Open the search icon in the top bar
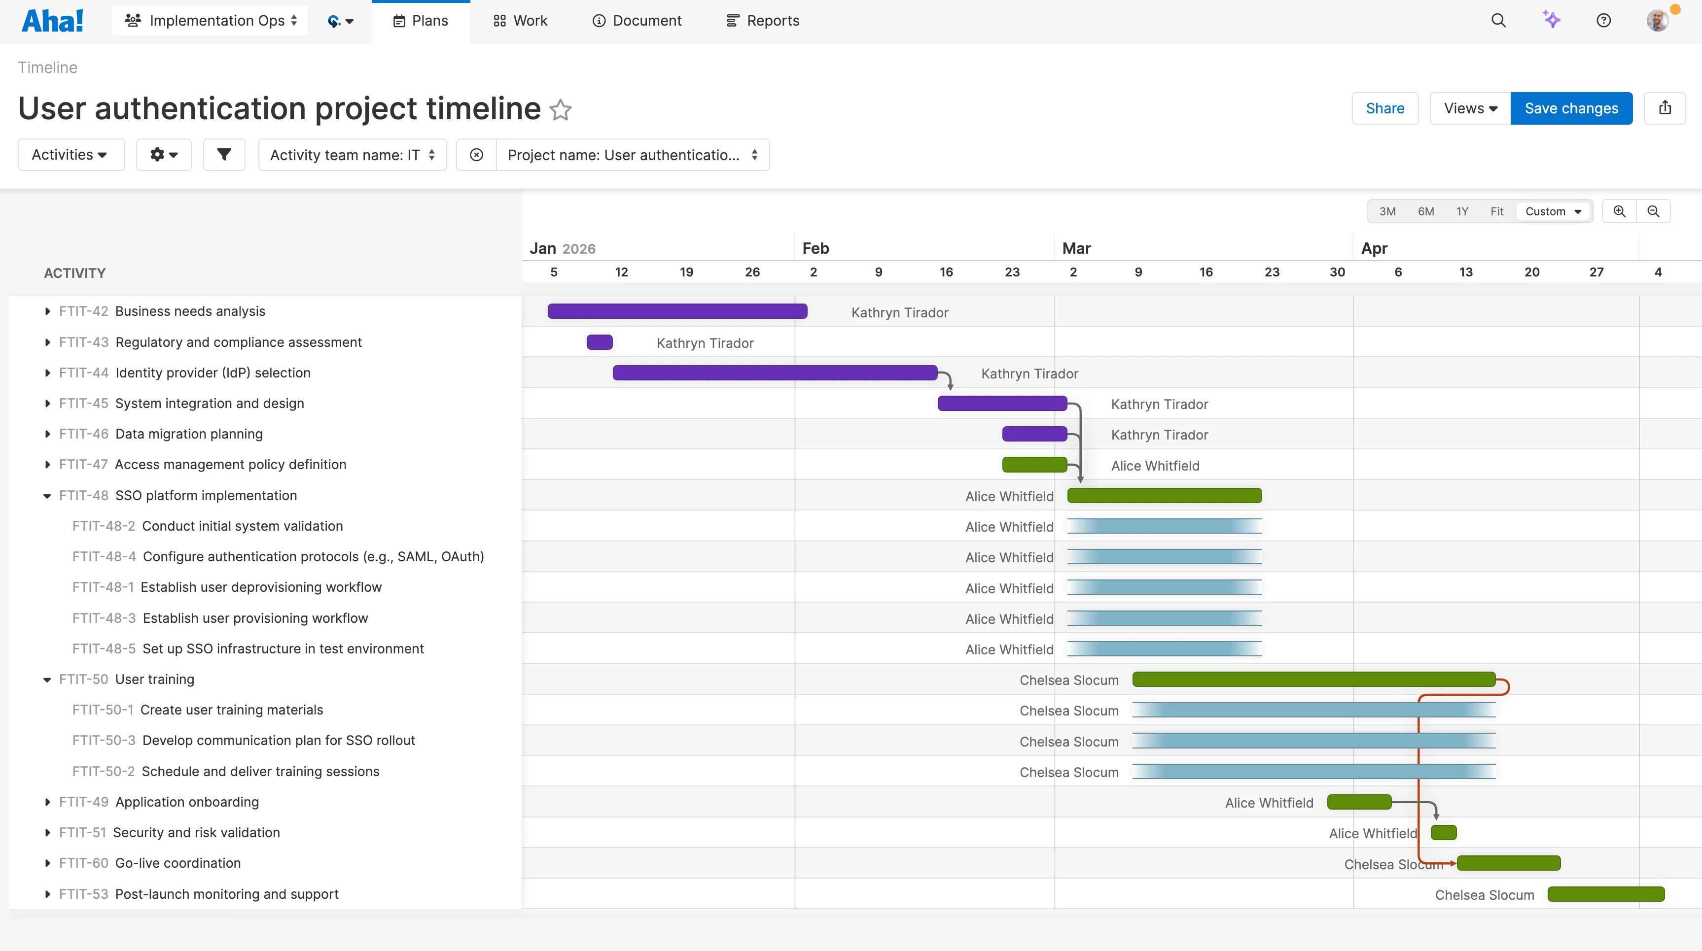Image resolution: width=1702 pixels, height=951 pixels. click(1498, 21)
